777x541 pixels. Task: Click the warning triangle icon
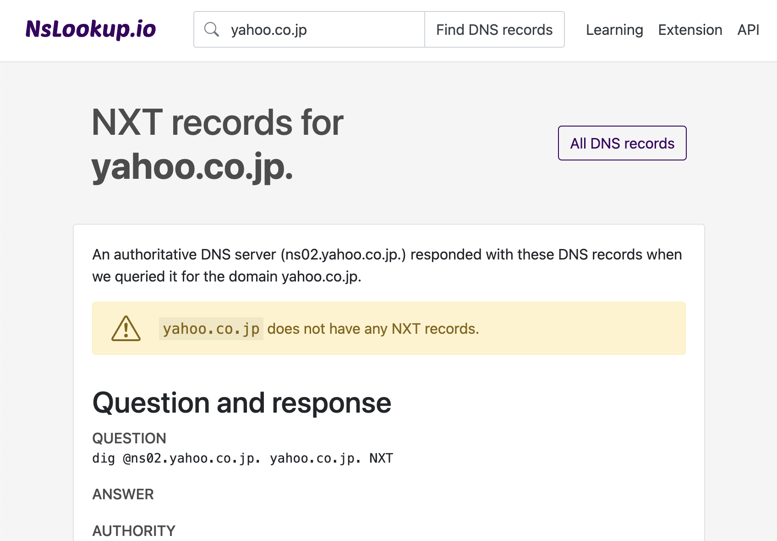[x=126, y=328]
